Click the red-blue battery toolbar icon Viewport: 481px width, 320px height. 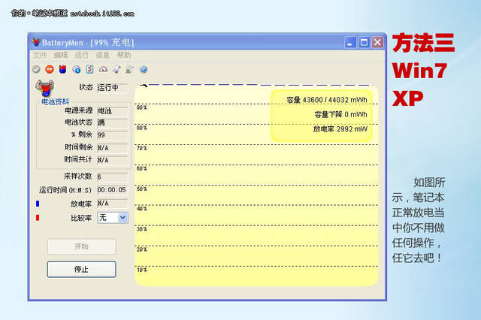pyautogui.click(x=62, y=69)
